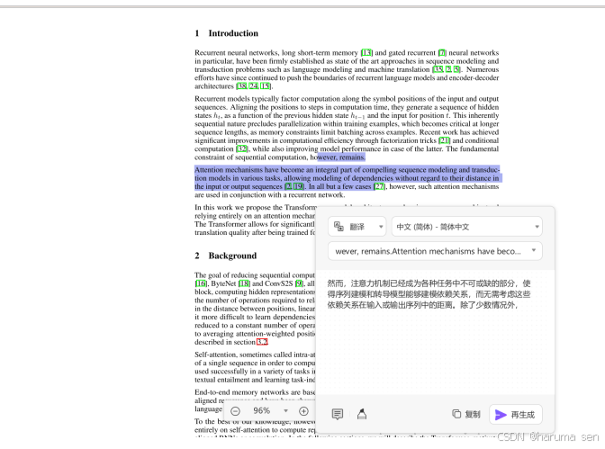Click citation link [35] after machine translation
The width and height of the screenshot is (605, 449).
[438, 70]
